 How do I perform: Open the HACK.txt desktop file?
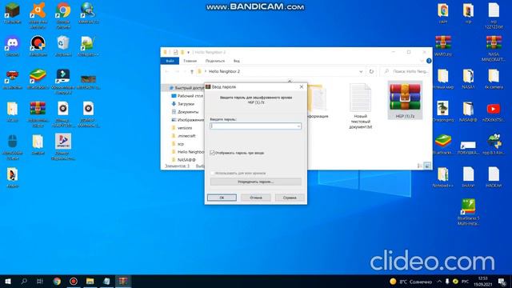pyautogui.click(x=494, y=178)
